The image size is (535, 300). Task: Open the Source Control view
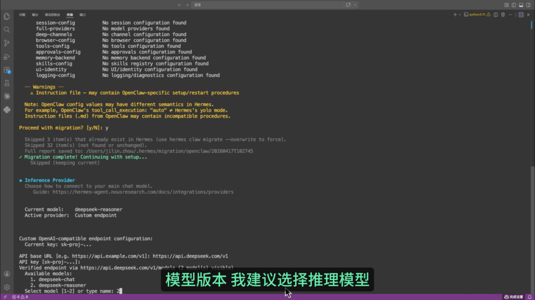point(7,43)
